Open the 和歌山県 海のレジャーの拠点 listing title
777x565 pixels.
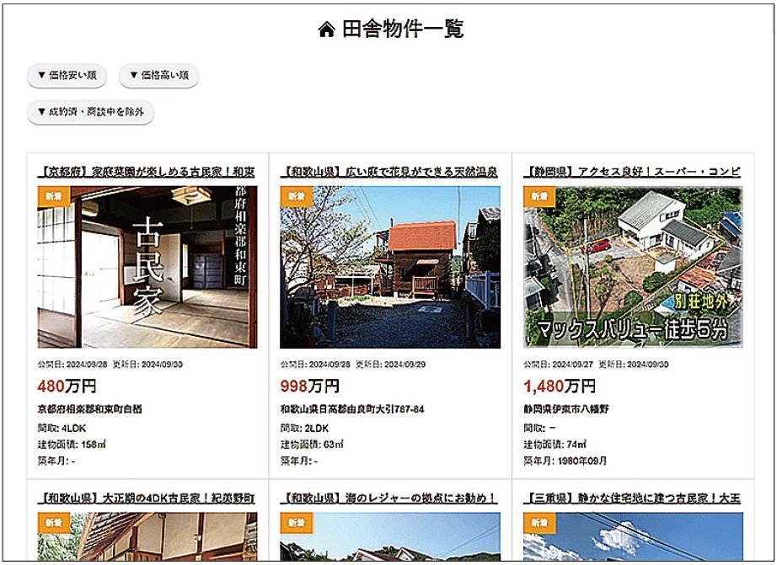389,498
